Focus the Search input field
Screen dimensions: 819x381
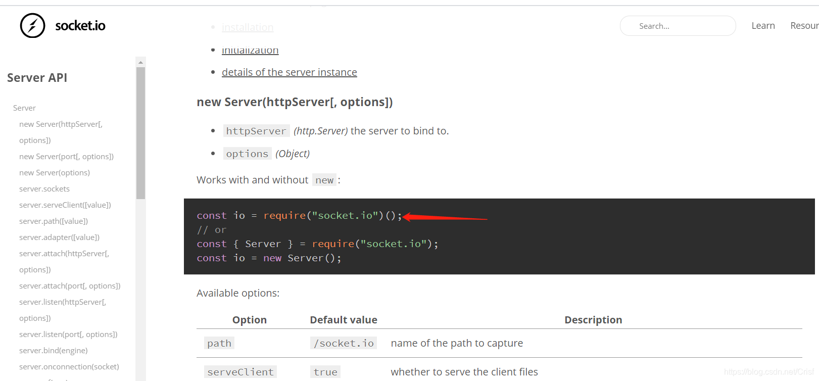[678, 26]
